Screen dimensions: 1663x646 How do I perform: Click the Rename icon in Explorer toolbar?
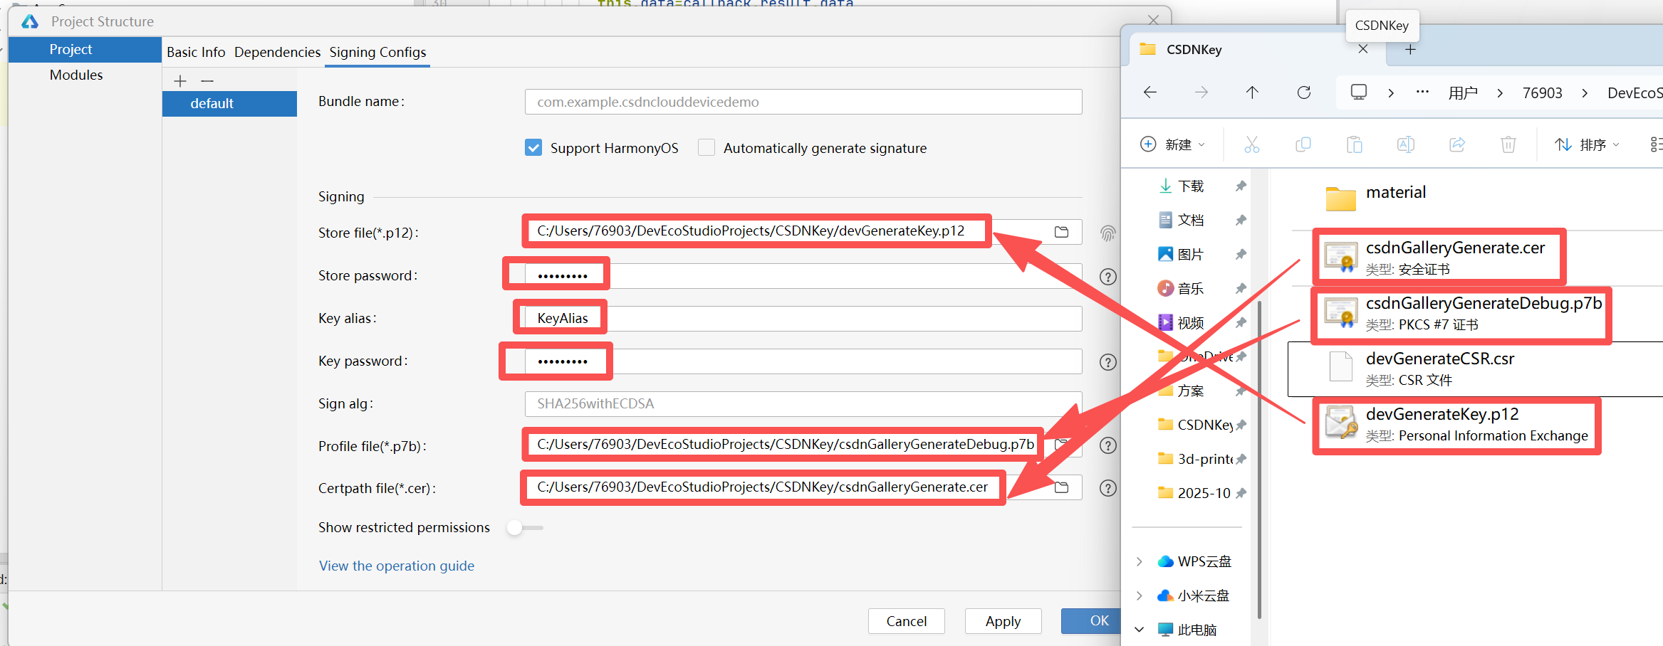coord(1405,144)
